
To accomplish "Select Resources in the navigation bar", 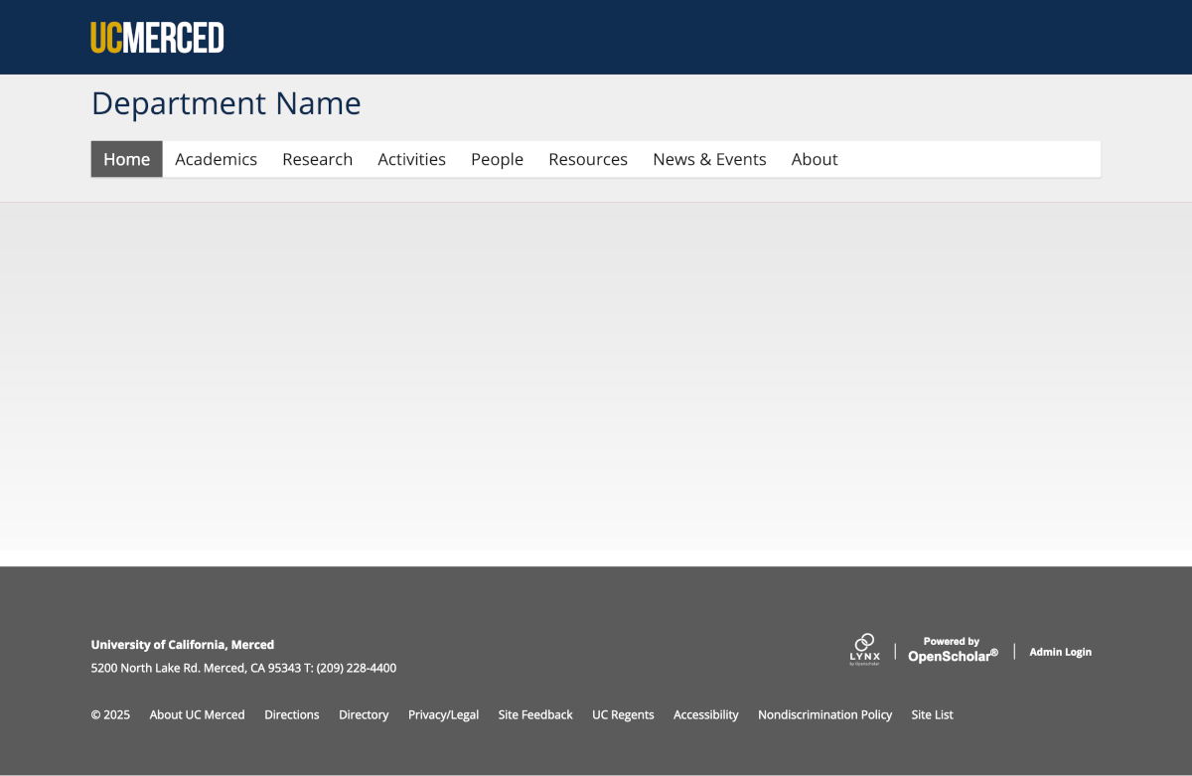I will (x=588, y=159).
